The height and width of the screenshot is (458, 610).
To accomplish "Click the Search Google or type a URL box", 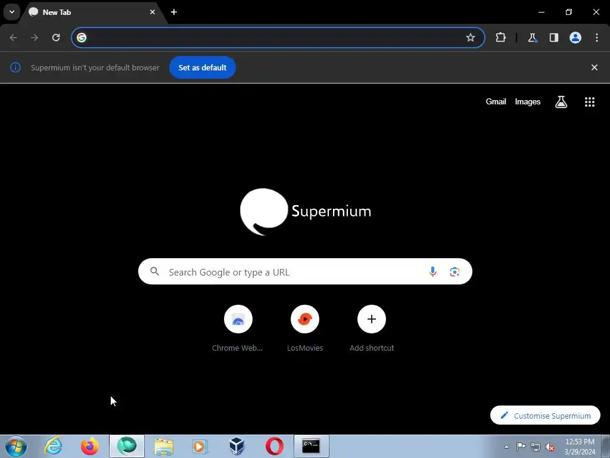I will coord(305,271).
